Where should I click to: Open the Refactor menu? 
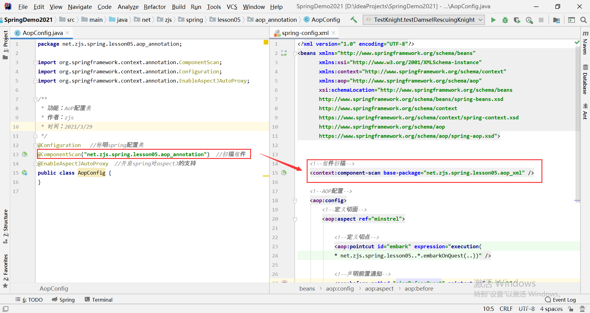pyautogui.click(x=155, y=7)
